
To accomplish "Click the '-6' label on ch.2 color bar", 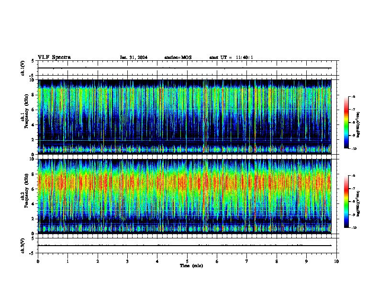I will pos(353,176).
